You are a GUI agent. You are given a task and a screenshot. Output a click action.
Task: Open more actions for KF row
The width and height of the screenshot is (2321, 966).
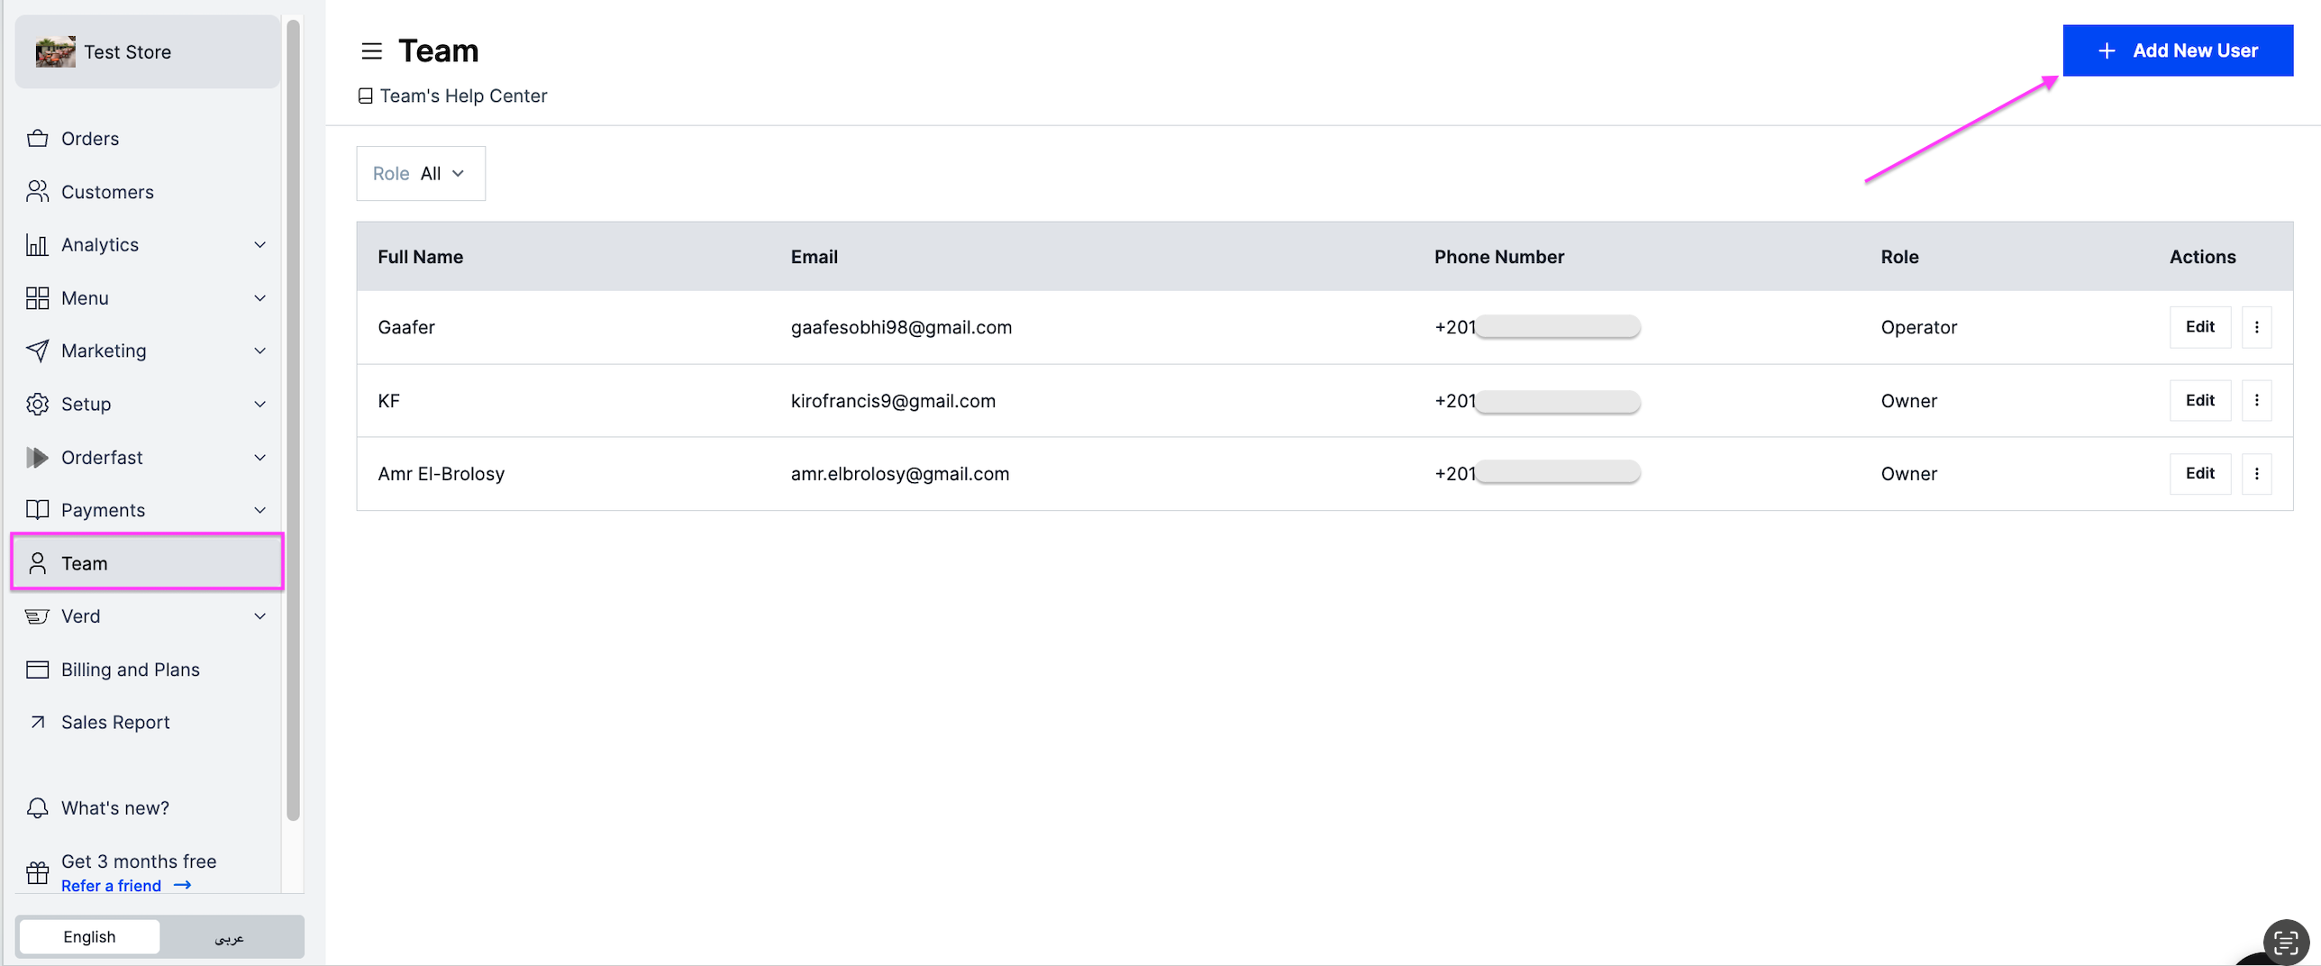(2256, 401)
